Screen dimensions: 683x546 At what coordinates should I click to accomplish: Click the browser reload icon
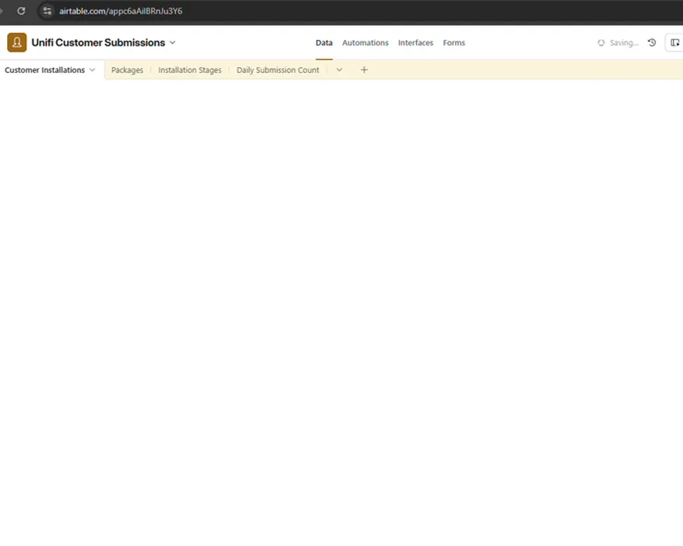(x=21, y=11)
